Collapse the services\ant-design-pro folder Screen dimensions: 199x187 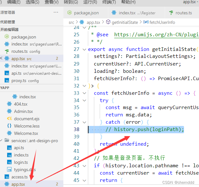[1, 140]
